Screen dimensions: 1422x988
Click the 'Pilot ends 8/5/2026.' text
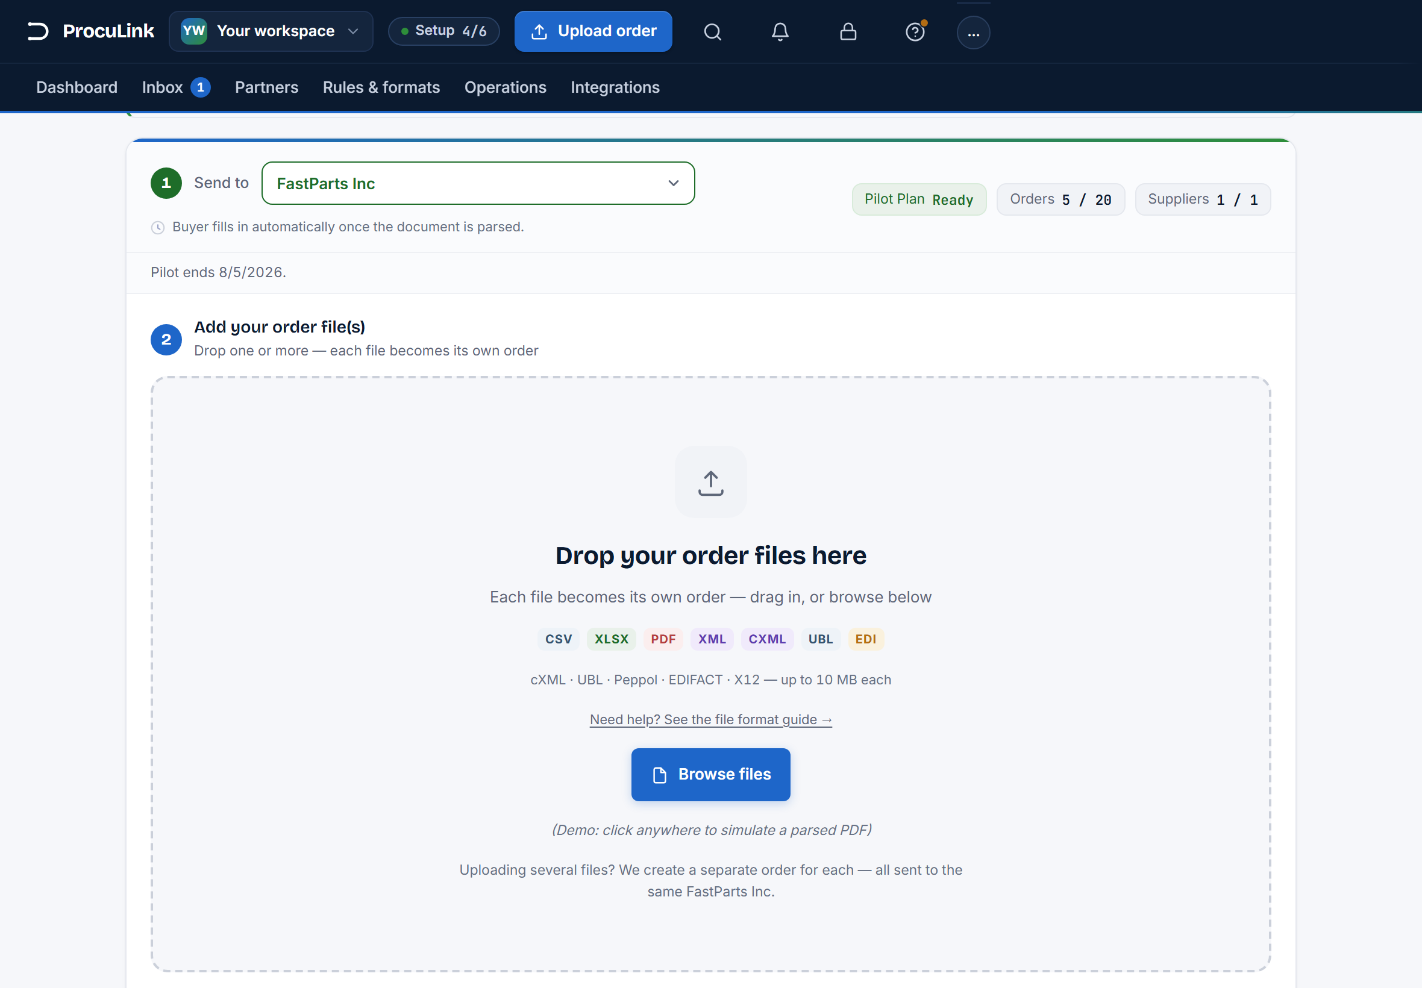coord(218,272)
